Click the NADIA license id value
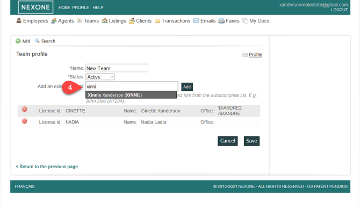The image size is (360, 209). pos(72,122)
